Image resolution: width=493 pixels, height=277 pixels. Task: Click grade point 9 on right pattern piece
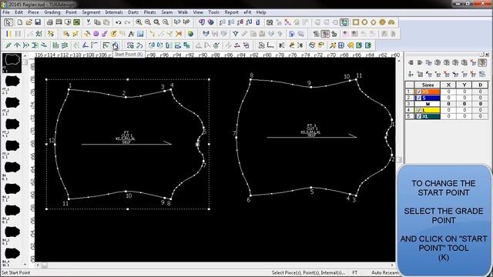tap(310, 87)
